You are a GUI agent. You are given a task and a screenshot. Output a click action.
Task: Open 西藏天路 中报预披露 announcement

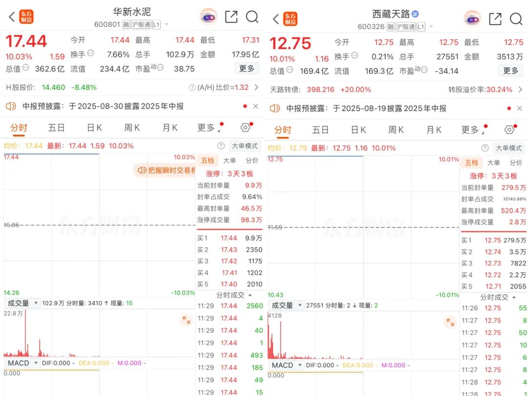tap(366, 109)
